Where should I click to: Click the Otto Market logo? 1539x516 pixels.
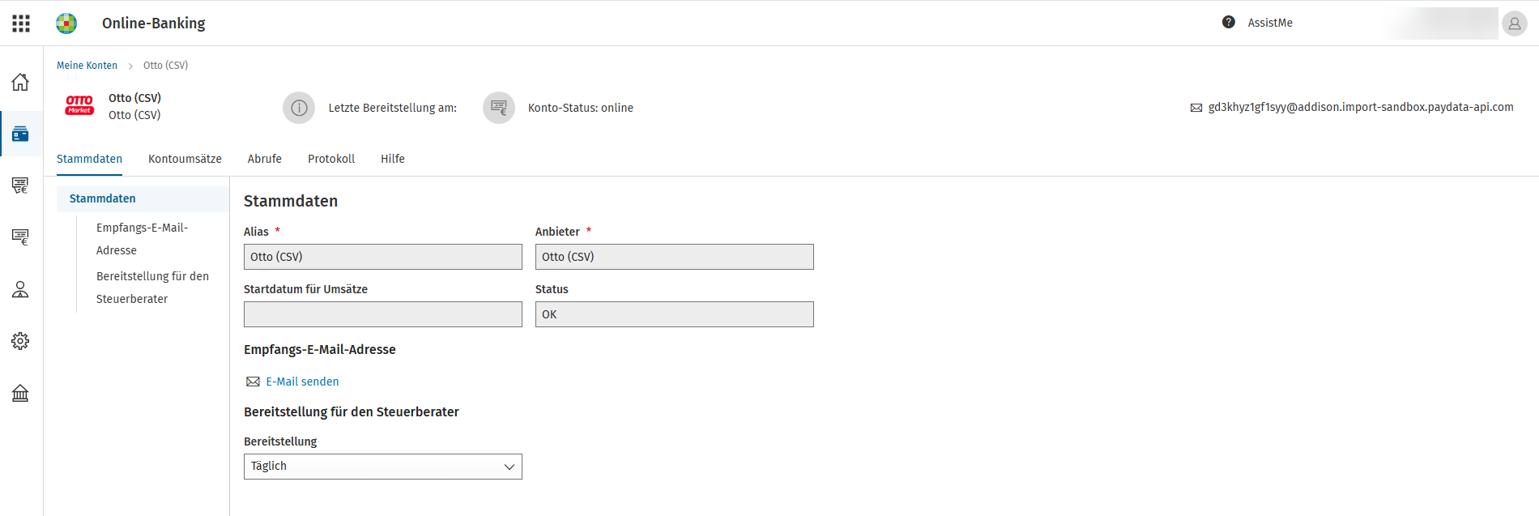click(79, 105)
